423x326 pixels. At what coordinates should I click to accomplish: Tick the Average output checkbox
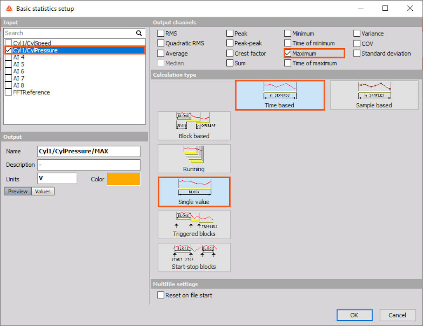[161, 53]
